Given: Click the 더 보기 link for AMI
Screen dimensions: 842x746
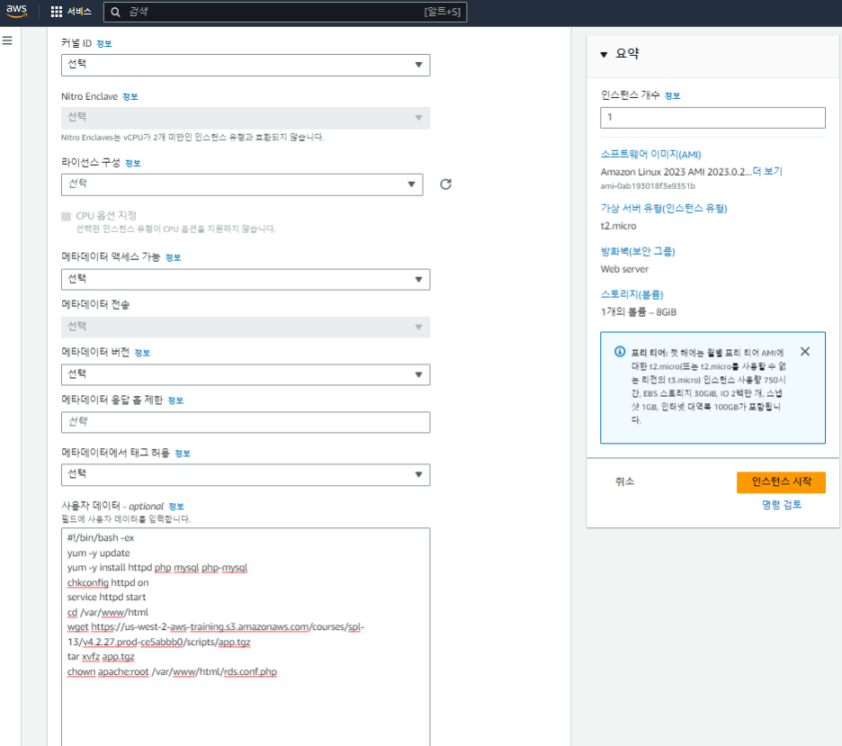Looking at the screenshot, I should (767, 171).
